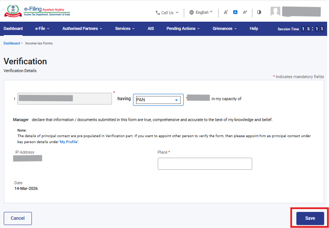Image resolution: width=329 pixels, height=228 pixels.
Task: Click the Verification heading
Action: (25, 61)
